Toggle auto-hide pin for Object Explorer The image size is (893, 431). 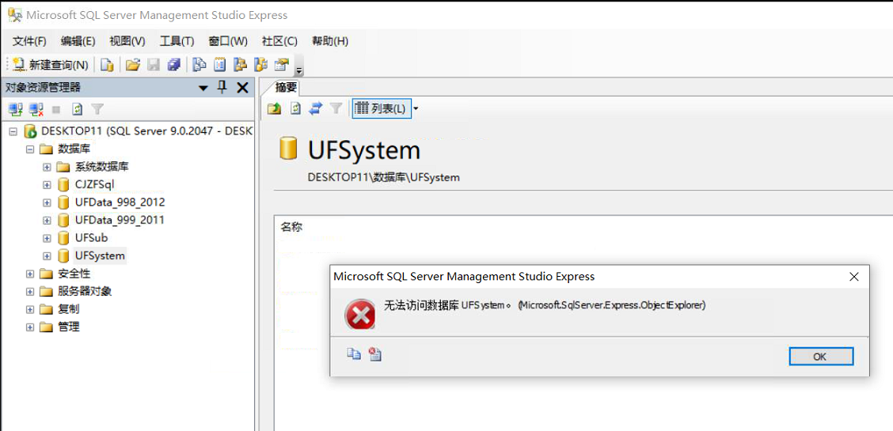click(x=222, y=88)
